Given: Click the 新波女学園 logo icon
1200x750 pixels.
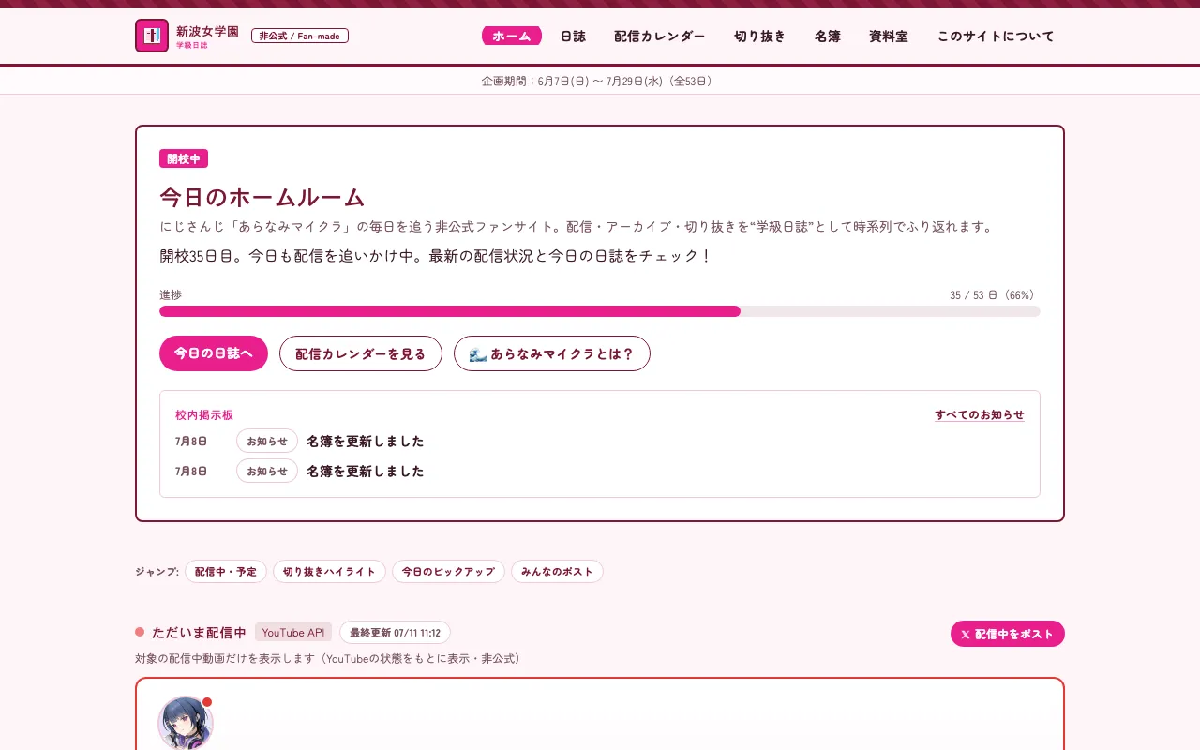Looking at the screenshot, I should (152, 36).
